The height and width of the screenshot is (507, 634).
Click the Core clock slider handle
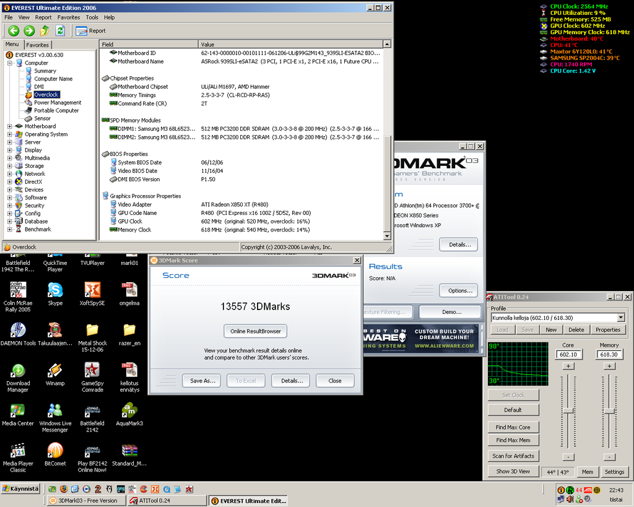(568, 411)
